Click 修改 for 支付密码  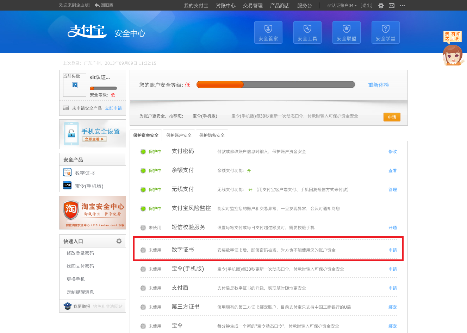[x=393, y=152]
